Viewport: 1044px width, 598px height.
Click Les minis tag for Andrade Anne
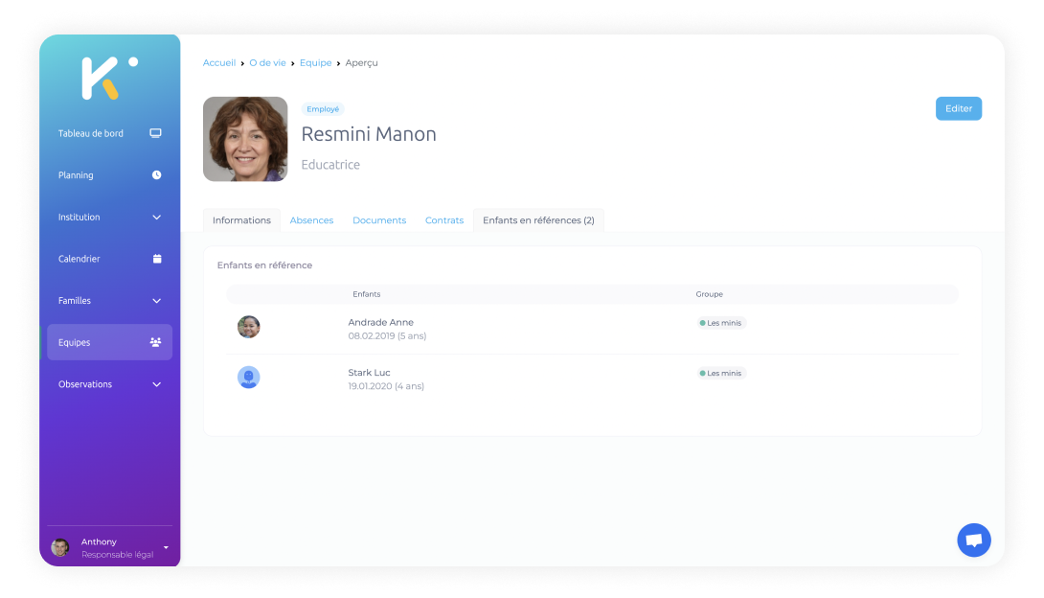(721, 323)
